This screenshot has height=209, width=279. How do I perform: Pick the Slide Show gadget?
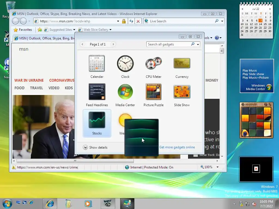click(182, 95)
